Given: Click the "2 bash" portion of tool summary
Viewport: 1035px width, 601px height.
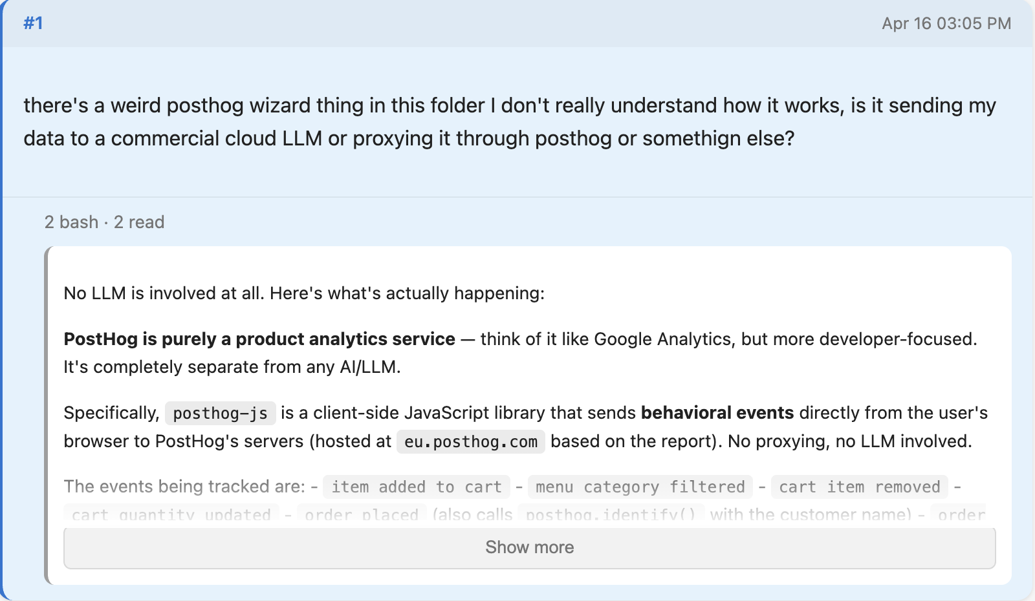Looking at the screenshot, I should [71, 222].
